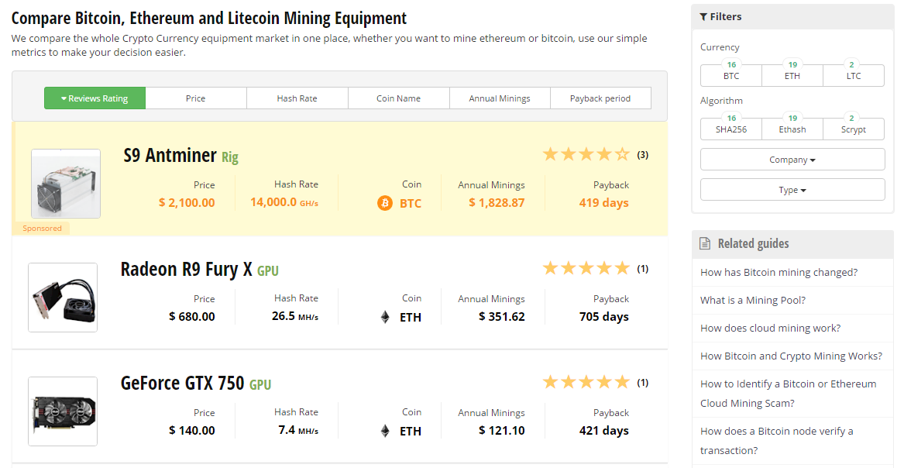Screen dimensions: 904x468
Task: Click the 7.4 MH/s hash rate
Action: pos(298,431)
